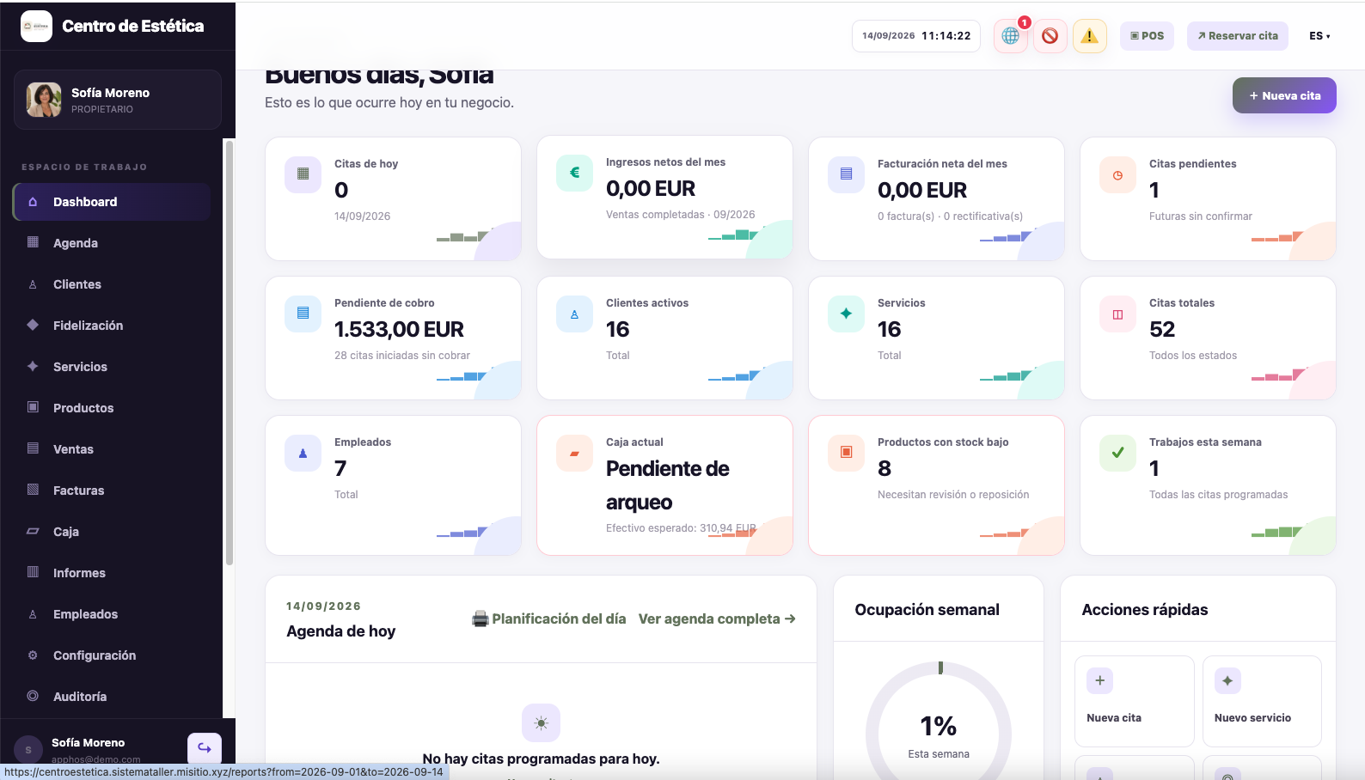Image resolution: width=1365 pixels, height=780 pixels.
Task: Open Clientes in the sidebar
Action: pos(112,284)
